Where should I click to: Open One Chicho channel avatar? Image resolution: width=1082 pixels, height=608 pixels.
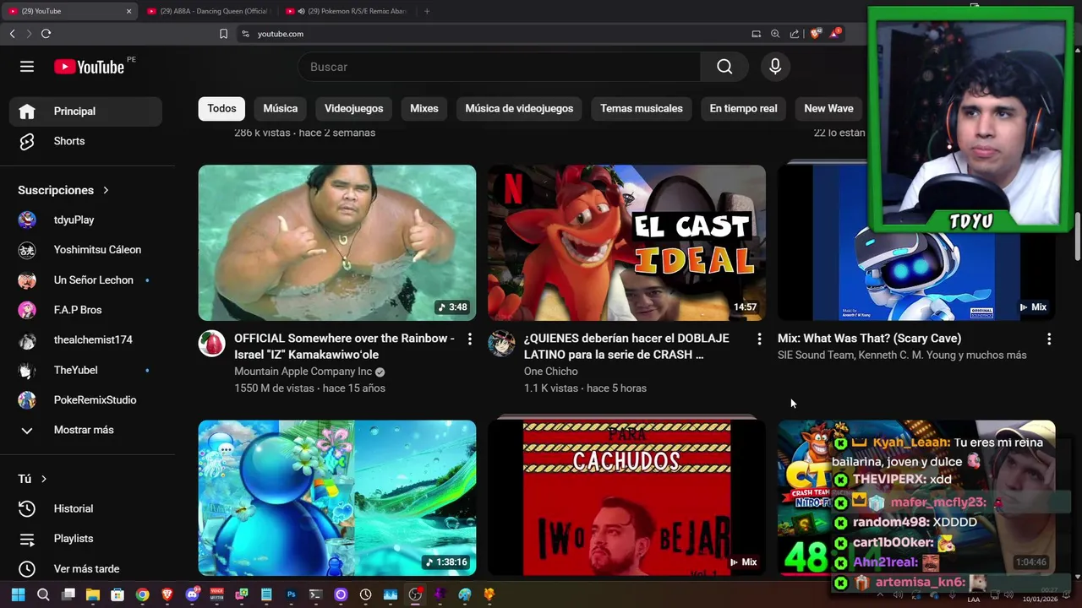tap(501, 344)
